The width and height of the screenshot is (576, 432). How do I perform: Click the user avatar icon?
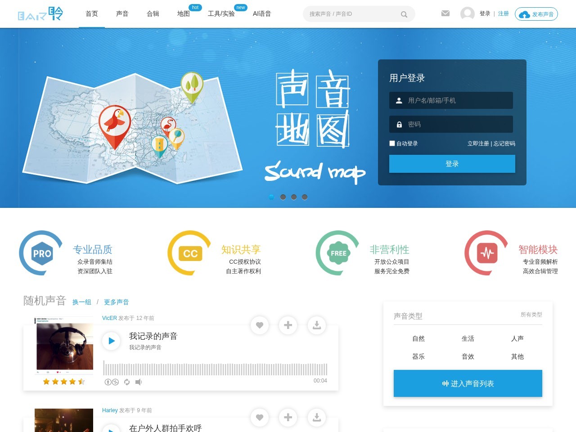coord(468,13)
